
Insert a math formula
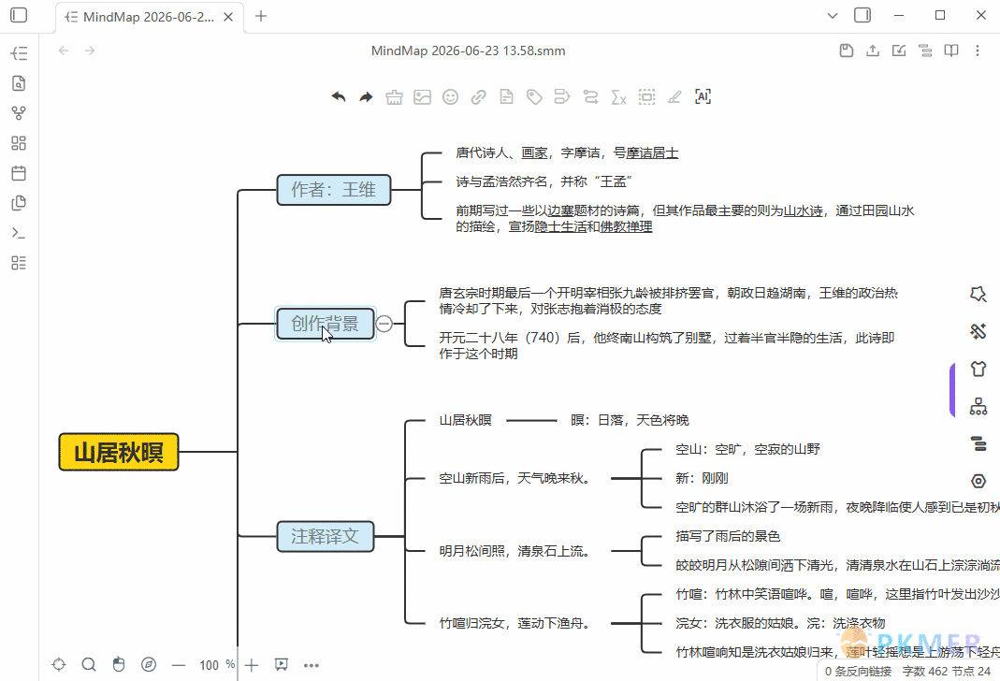click(x=618, y=97)
